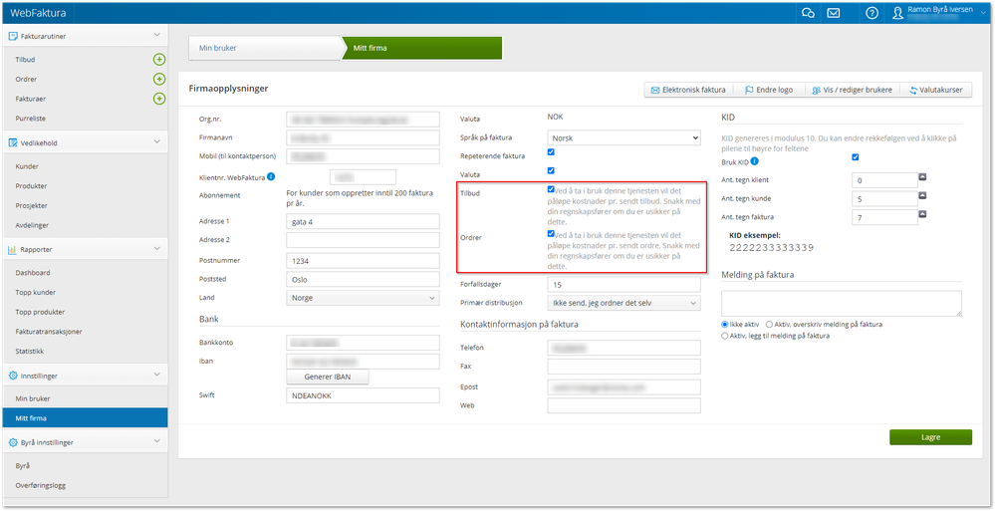995x511 pixels.
Task: Click the Fakturarutiner section icon
Action: click(12, 36)
